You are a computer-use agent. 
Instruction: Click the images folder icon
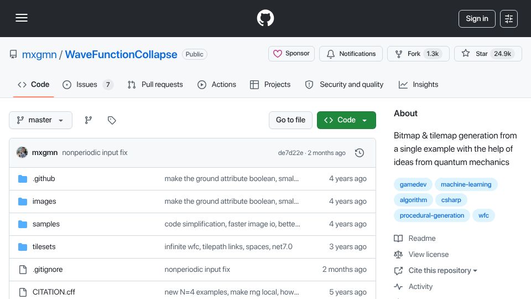click(23, 202)
